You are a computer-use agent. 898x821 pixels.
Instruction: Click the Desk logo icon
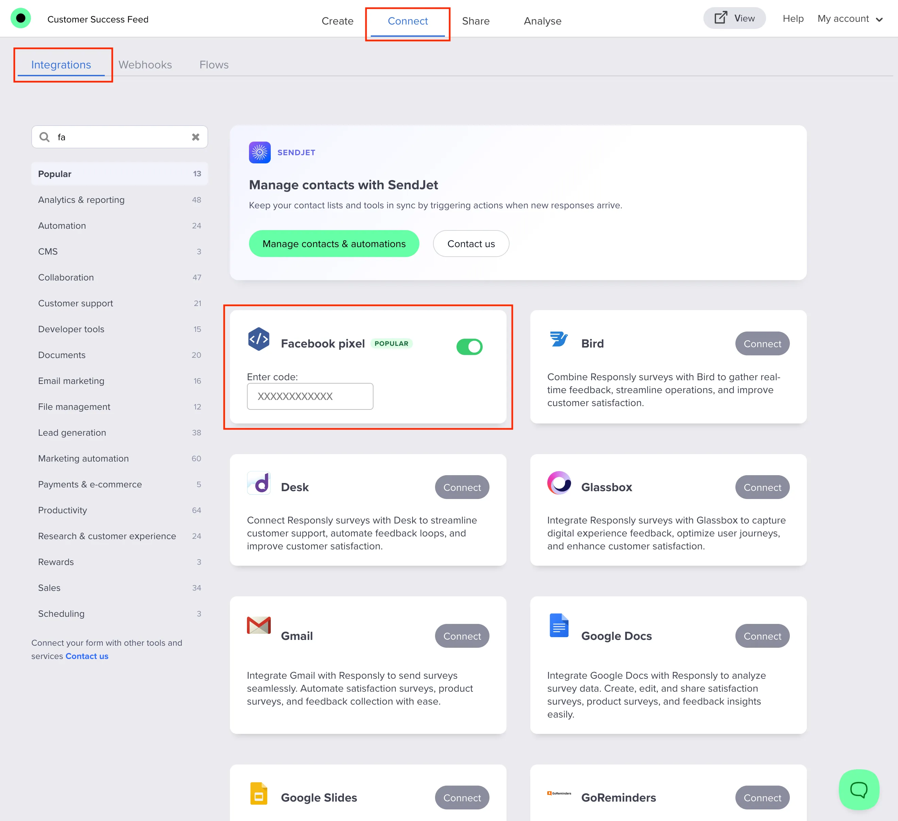259,483
